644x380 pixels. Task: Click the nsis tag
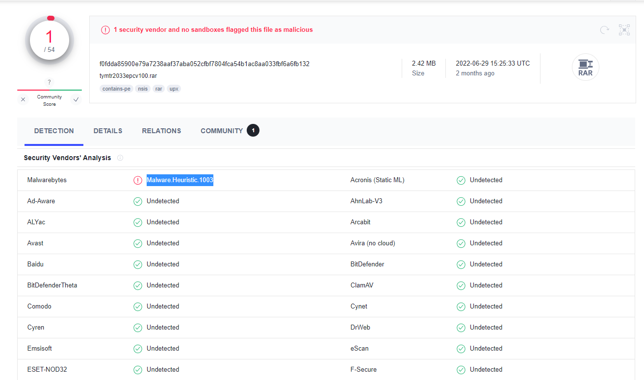[143, 89]
